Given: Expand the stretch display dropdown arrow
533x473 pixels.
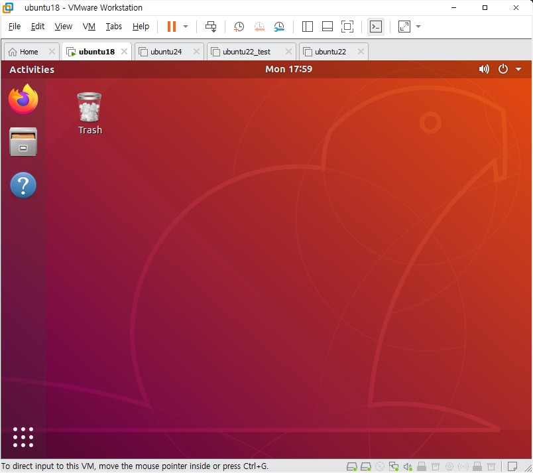Looking at the screenshot, I should pos(418,27).
